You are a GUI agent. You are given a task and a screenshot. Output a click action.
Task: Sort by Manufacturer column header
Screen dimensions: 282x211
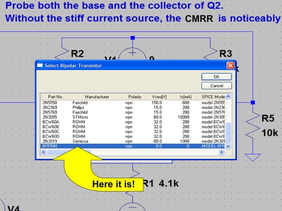pyautogui.click(x=97, y=97)
